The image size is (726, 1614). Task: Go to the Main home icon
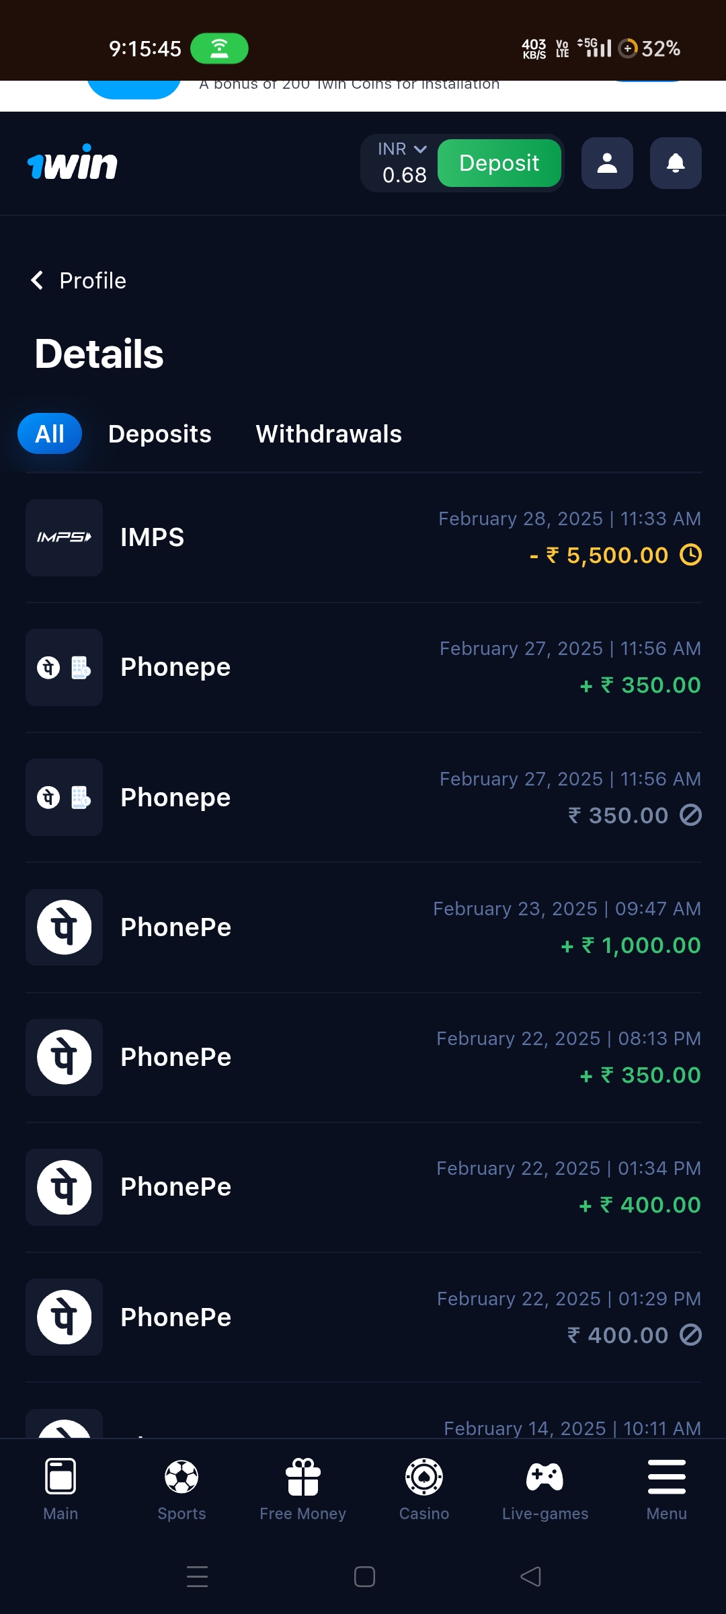coord(61,1477)
